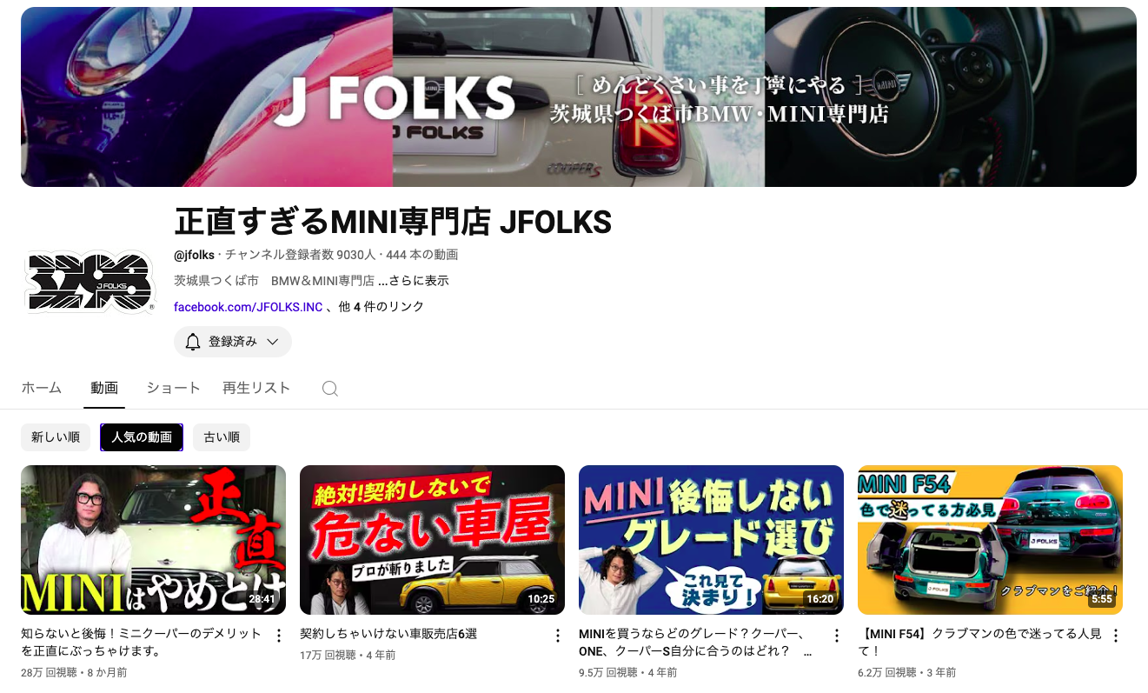Open the three-dot menu for the クラブマンの色 video
The height and width of the screenshot is (693, 1148).
1116,636
